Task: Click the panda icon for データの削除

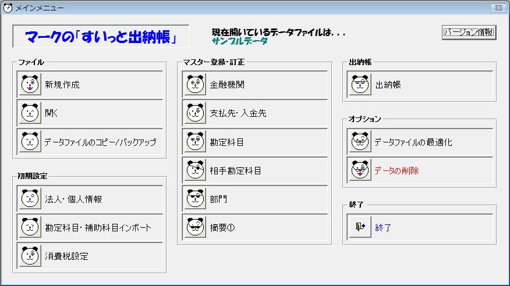Action: tap(360, 171)
